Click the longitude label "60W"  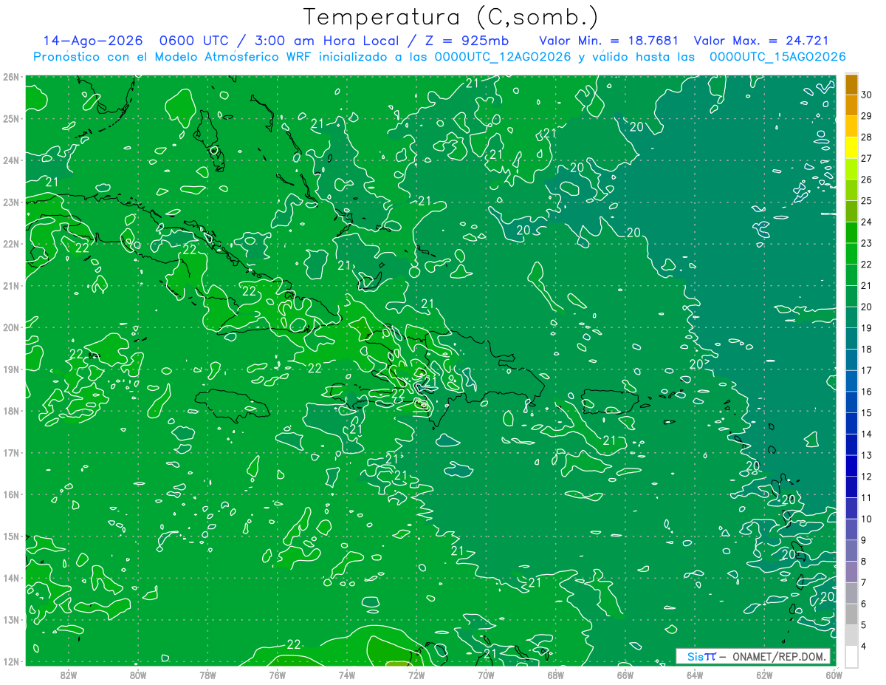(834, 675)
